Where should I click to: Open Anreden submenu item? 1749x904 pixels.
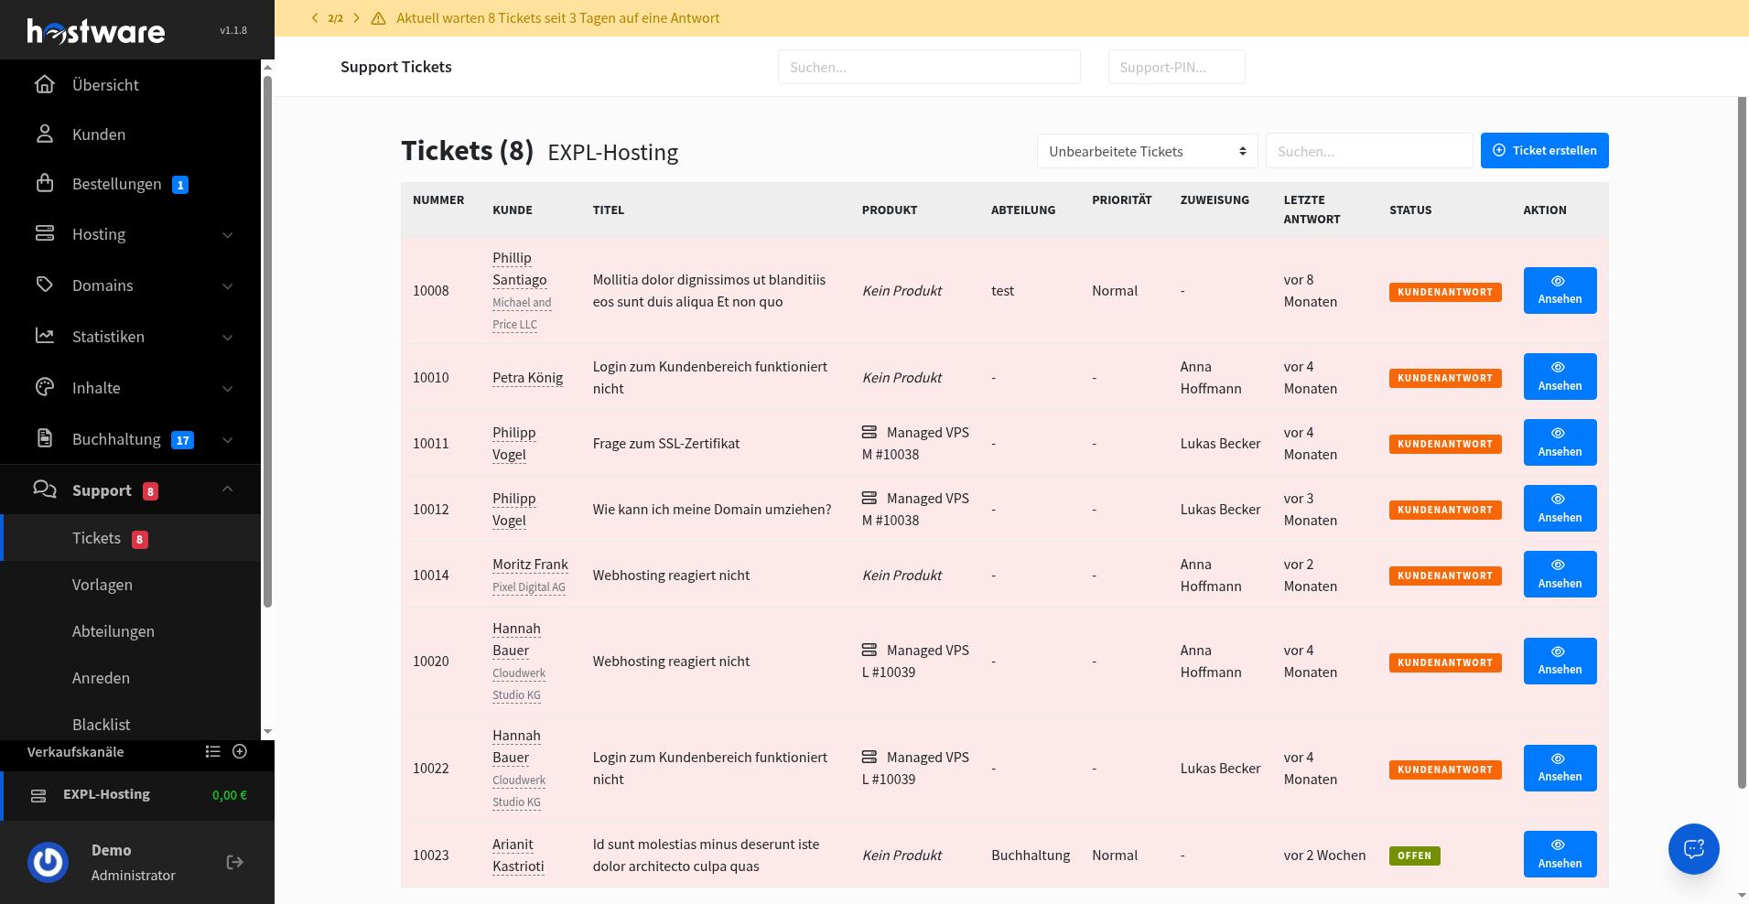click(x=130, y=677)
